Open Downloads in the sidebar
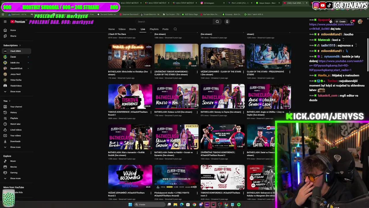 16,142
